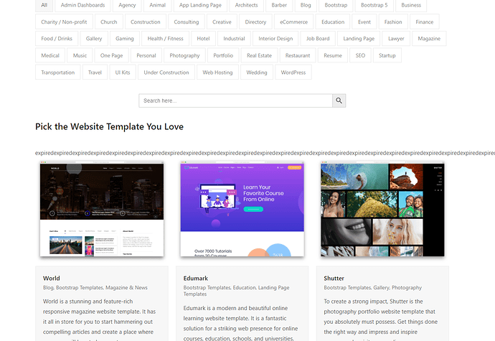This screenshot has height=341, width=495.
Task: Open the 'Gallery' tag under Shutter
Action: pos(379,287)
